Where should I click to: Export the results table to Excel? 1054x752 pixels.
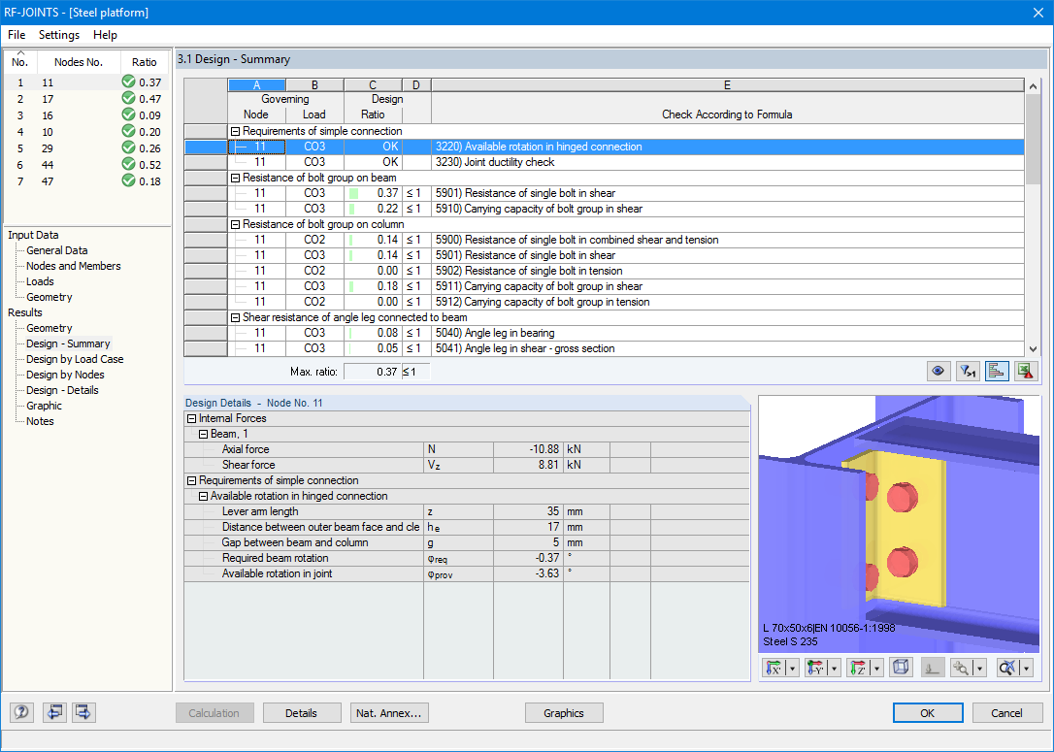pos(1026,371)
